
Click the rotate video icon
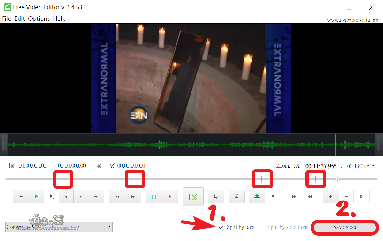tap(216, 197)
